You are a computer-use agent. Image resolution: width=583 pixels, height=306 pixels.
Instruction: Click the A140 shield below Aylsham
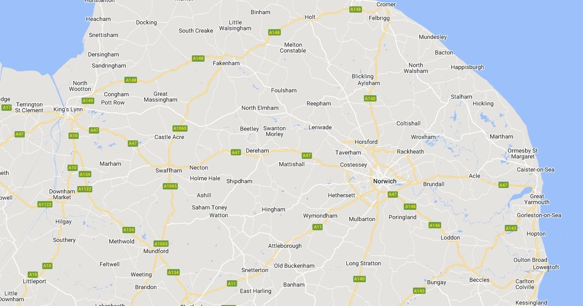370,99
